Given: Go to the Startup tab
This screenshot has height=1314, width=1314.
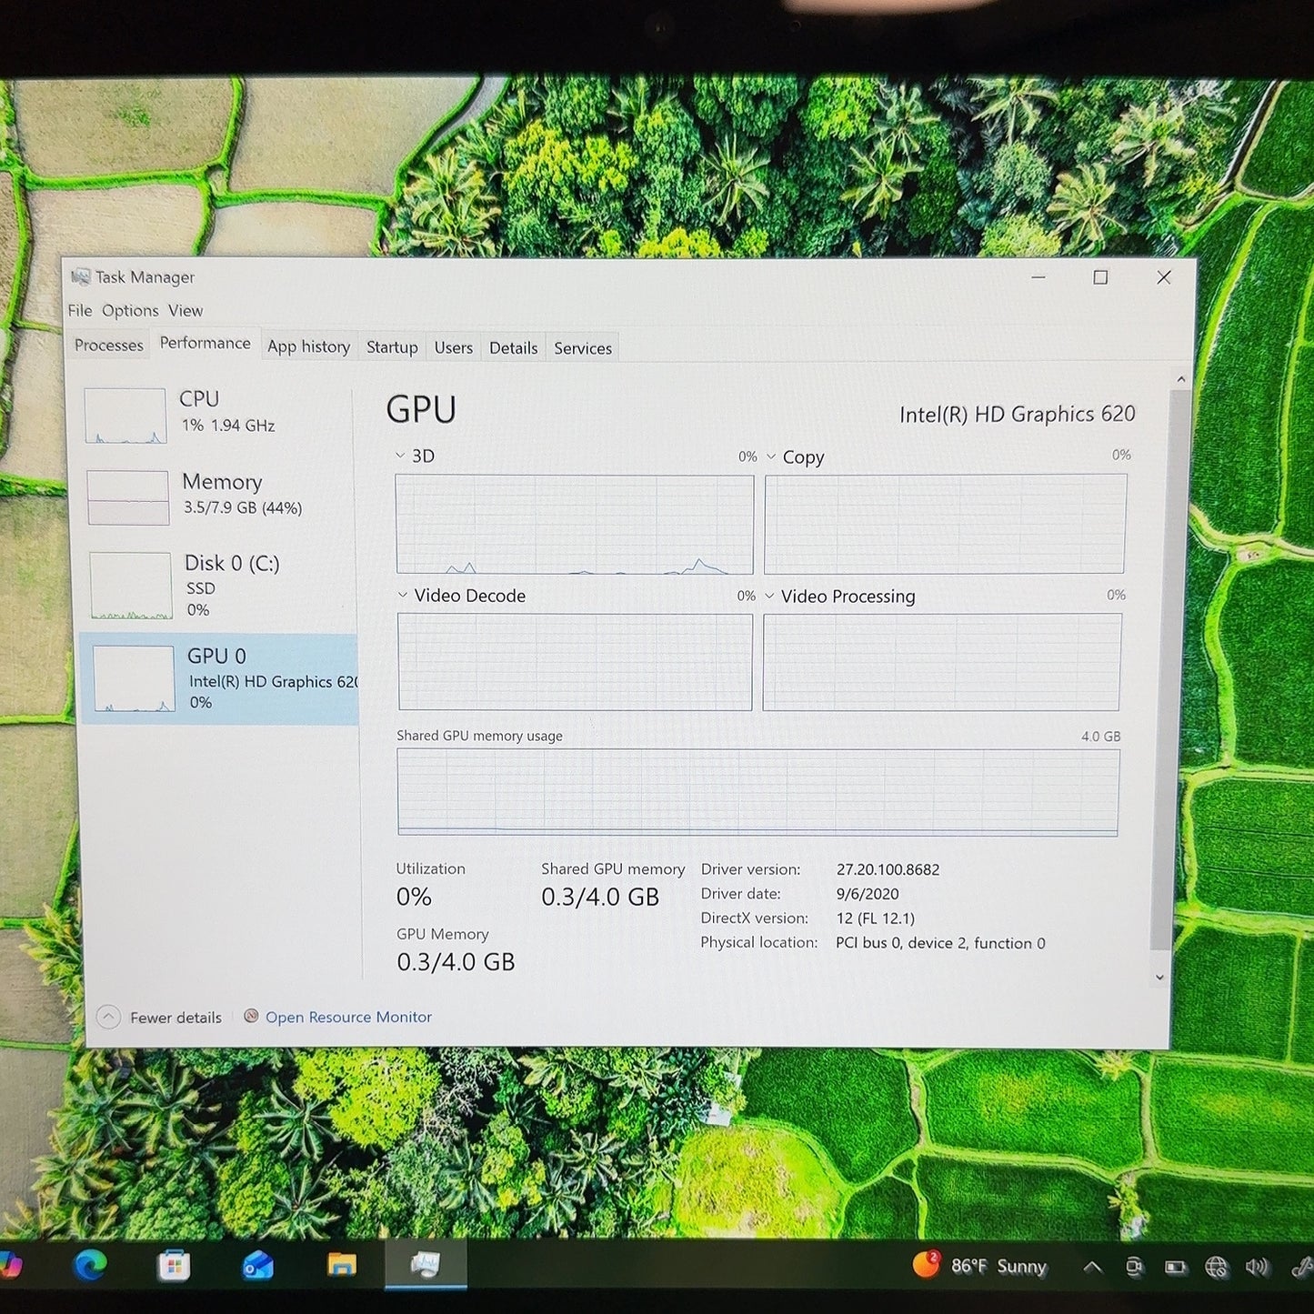Looking at the screenshot, I should click(x=392, y=347).
